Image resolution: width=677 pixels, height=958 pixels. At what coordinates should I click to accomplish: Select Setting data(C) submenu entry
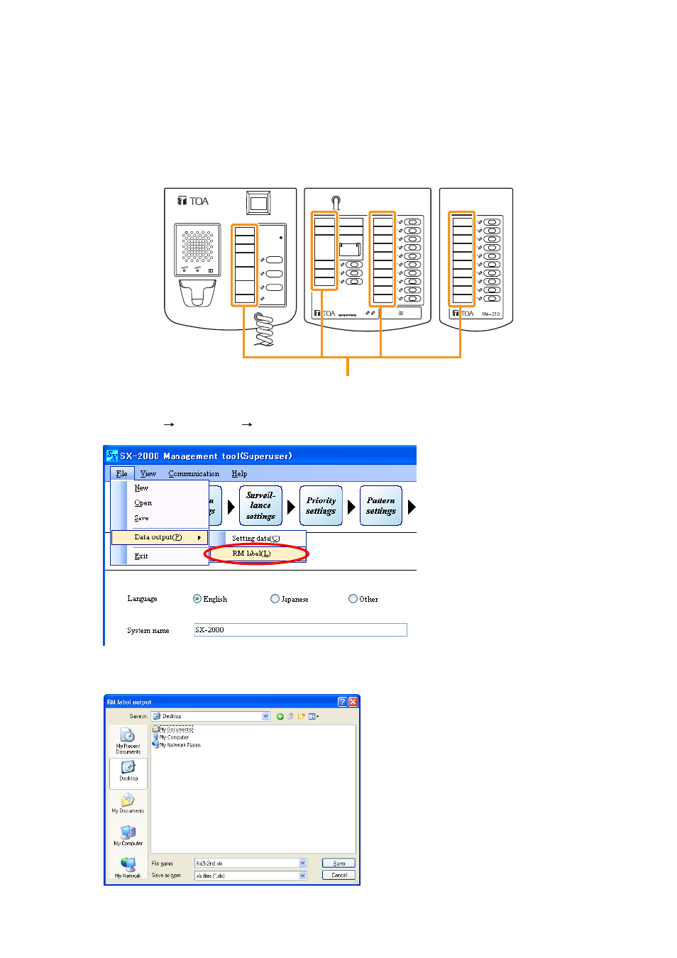[256, 539]
